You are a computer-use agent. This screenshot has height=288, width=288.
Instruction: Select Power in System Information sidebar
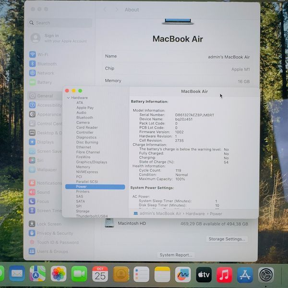95,187
